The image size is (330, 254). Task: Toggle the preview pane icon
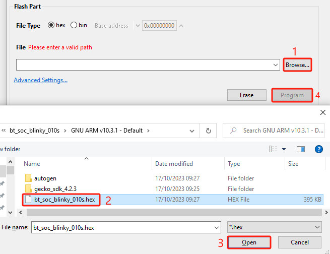[301, 149]
